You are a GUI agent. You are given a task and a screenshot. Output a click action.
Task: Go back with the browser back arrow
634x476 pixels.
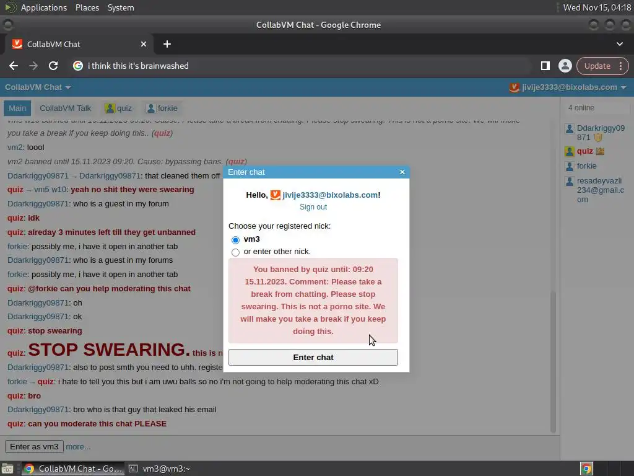14,66
